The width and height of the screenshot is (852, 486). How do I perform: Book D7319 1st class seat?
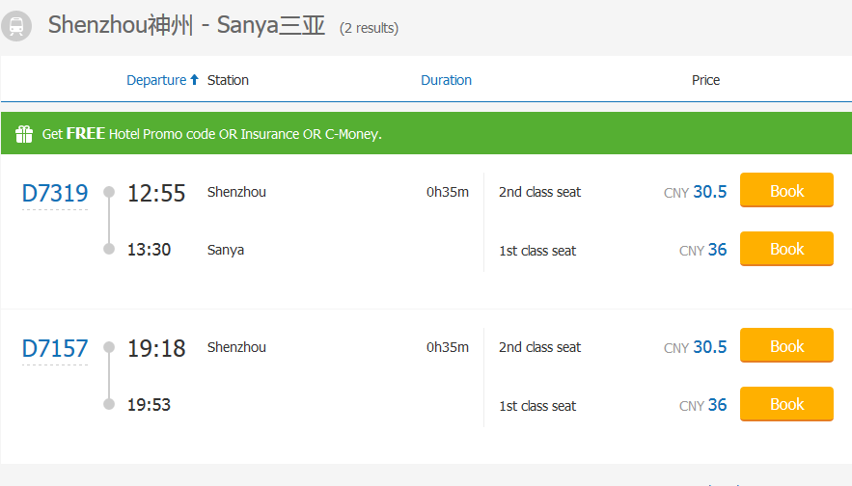pos(786,249)
